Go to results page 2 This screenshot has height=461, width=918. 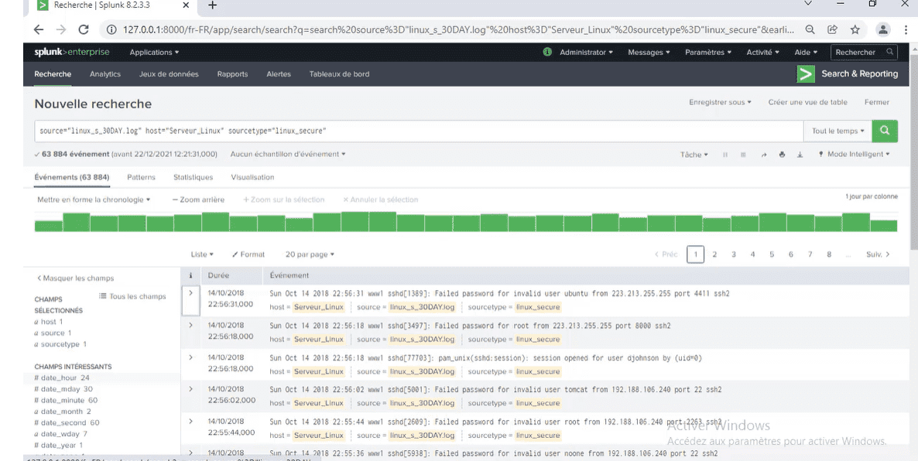click(x=714, y=254)
